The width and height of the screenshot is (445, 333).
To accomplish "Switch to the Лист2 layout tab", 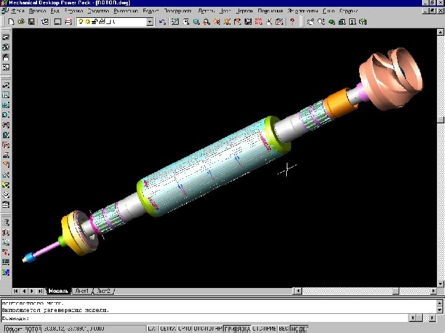I will (x=103, y=291).
